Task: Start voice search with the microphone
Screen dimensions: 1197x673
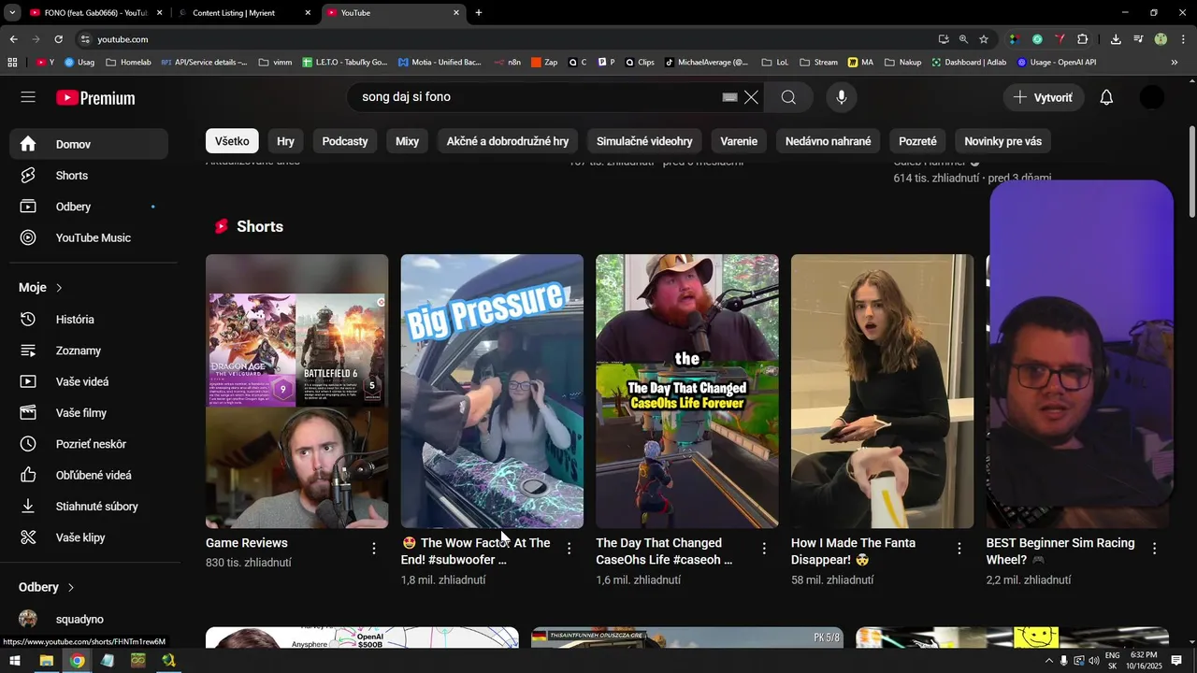Action: pyautogui.click(x=842, y=97)
